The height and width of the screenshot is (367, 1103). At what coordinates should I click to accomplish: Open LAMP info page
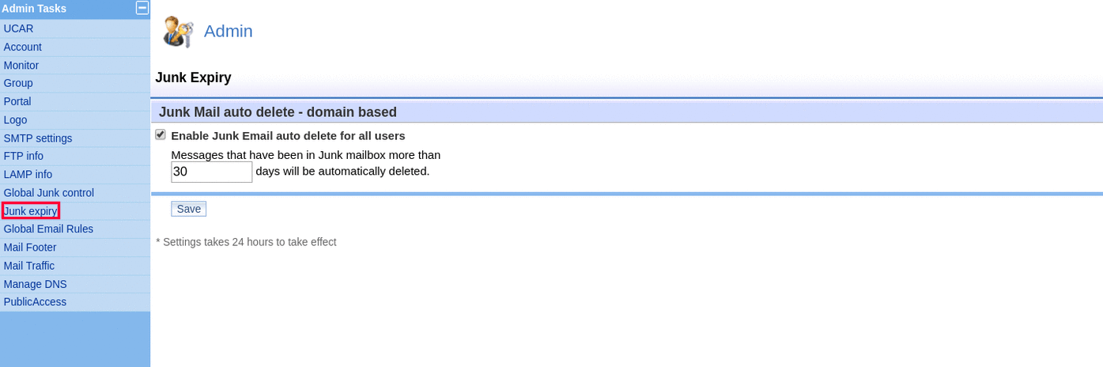pyautogui.click(x=28, y=174)
